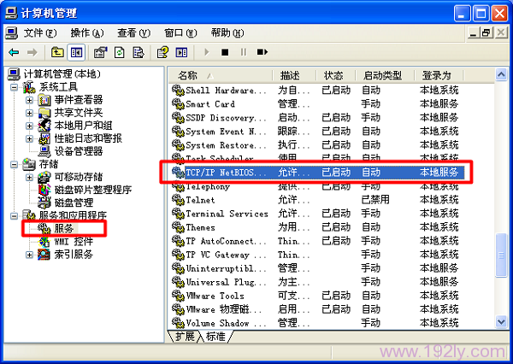Image resolution: width=513 pixels, height=364 pixels.
Task: Select the TP VC Gateway service
Action: pos(317,255)
